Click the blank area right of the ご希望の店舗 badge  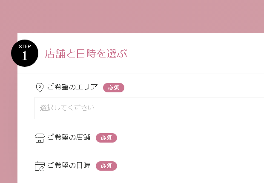tap(190, 138)
